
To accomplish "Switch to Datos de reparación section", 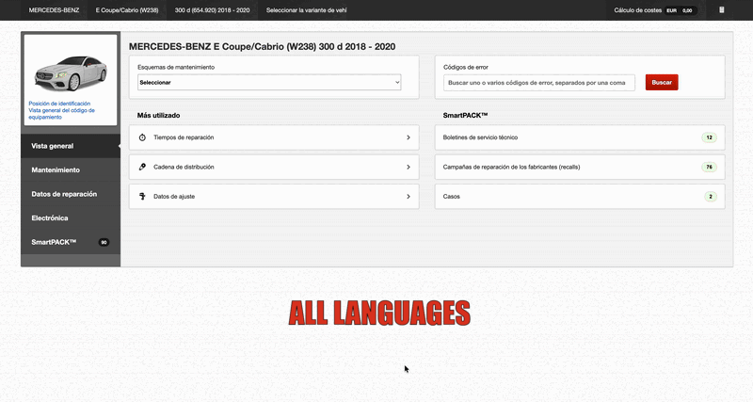I will (x=64, y=194).
